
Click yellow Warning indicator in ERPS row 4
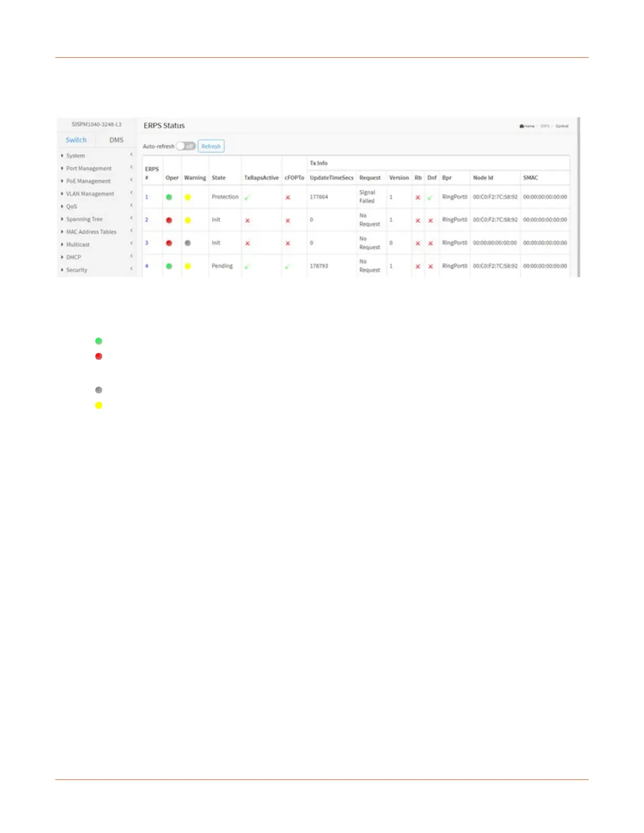tap(188, 266)
